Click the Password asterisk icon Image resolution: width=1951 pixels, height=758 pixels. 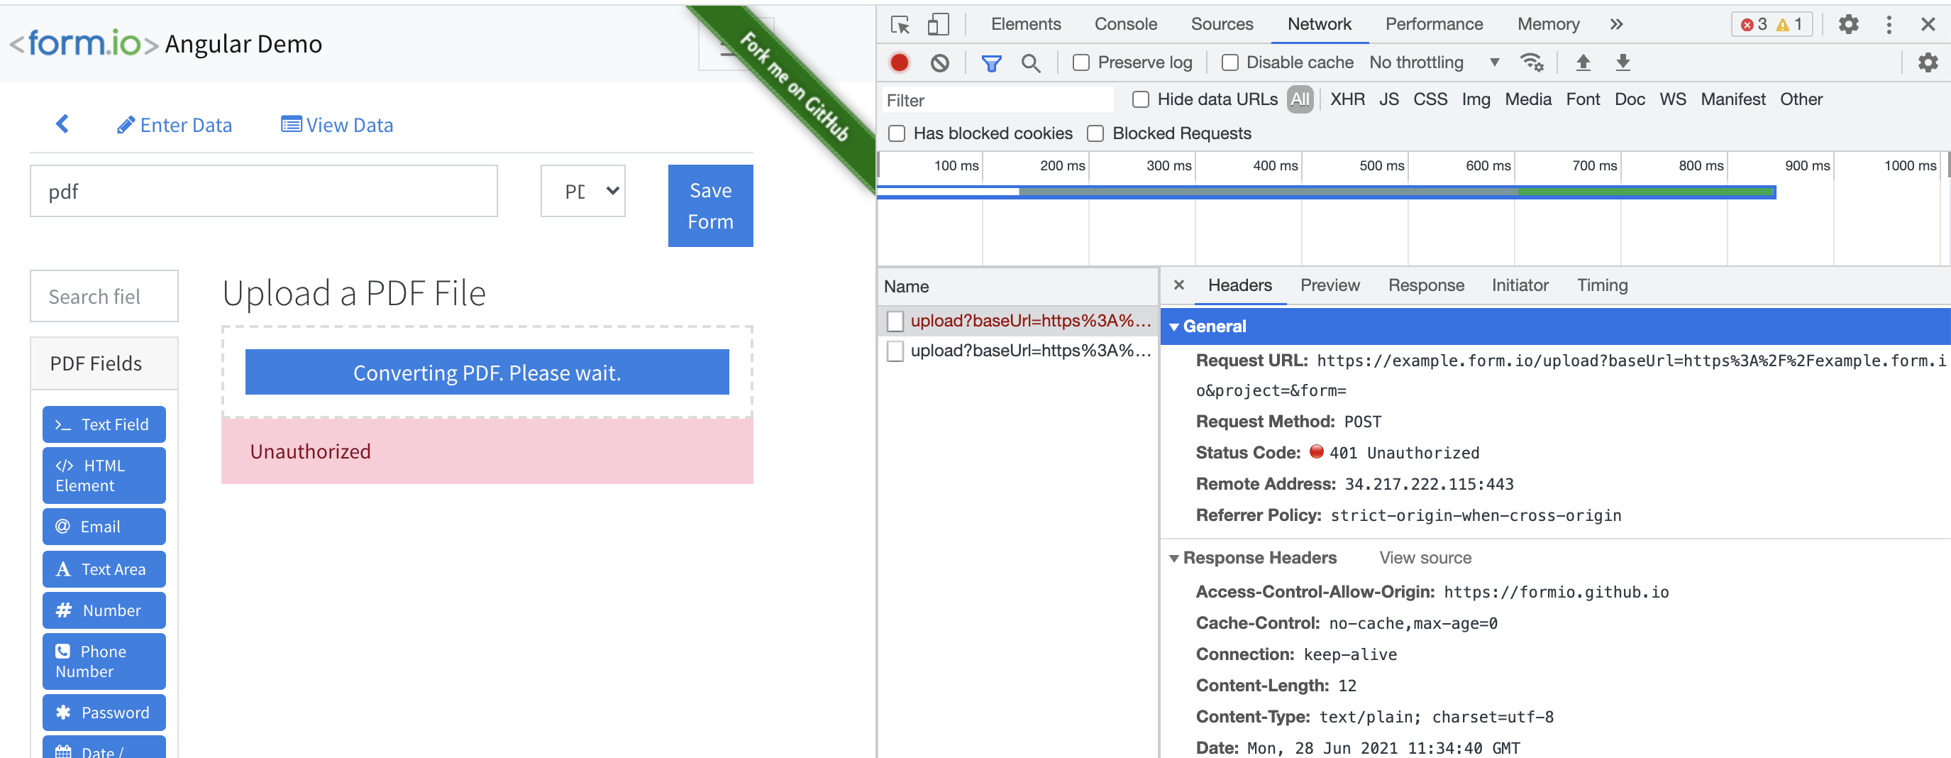64,713
